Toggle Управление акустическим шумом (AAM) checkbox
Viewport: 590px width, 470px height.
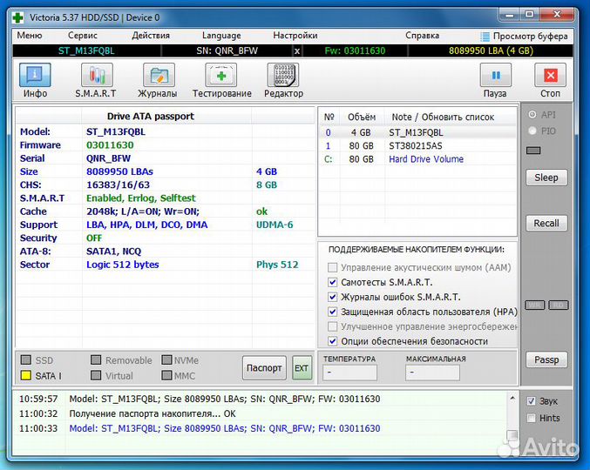click(332, 267)
